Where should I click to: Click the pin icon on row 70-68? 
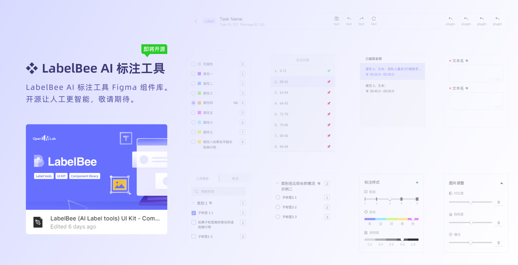point(329,125)
